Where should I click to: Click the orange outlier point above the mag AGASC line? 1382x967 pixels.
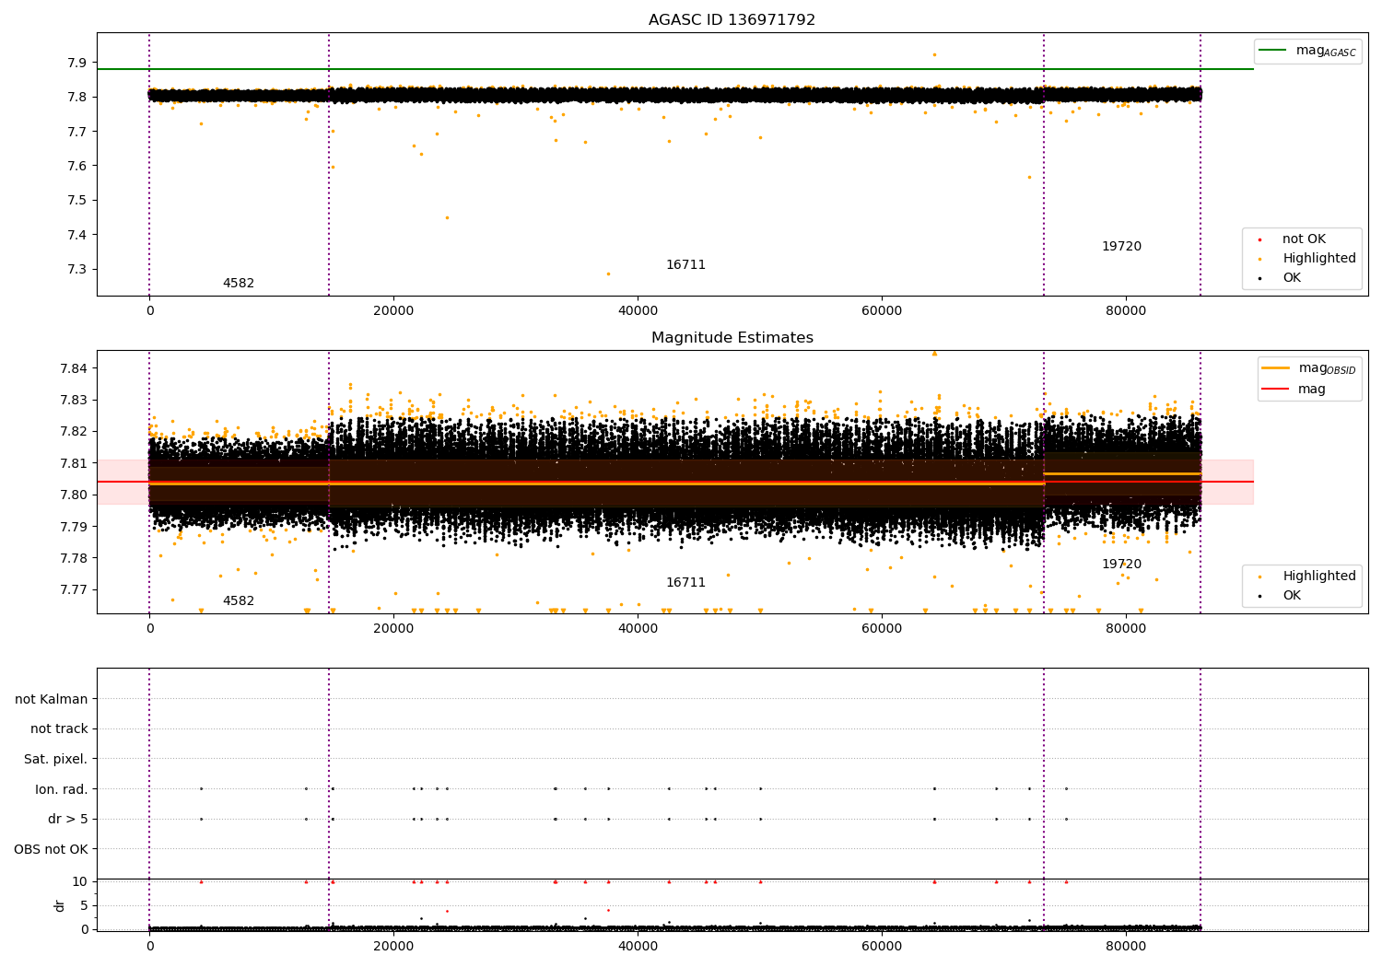pyautogui.click(x=934, y=54)
